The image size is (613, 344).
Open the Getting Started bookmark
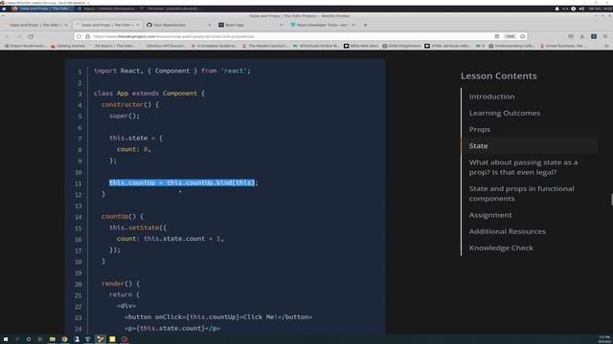point(68,46)
